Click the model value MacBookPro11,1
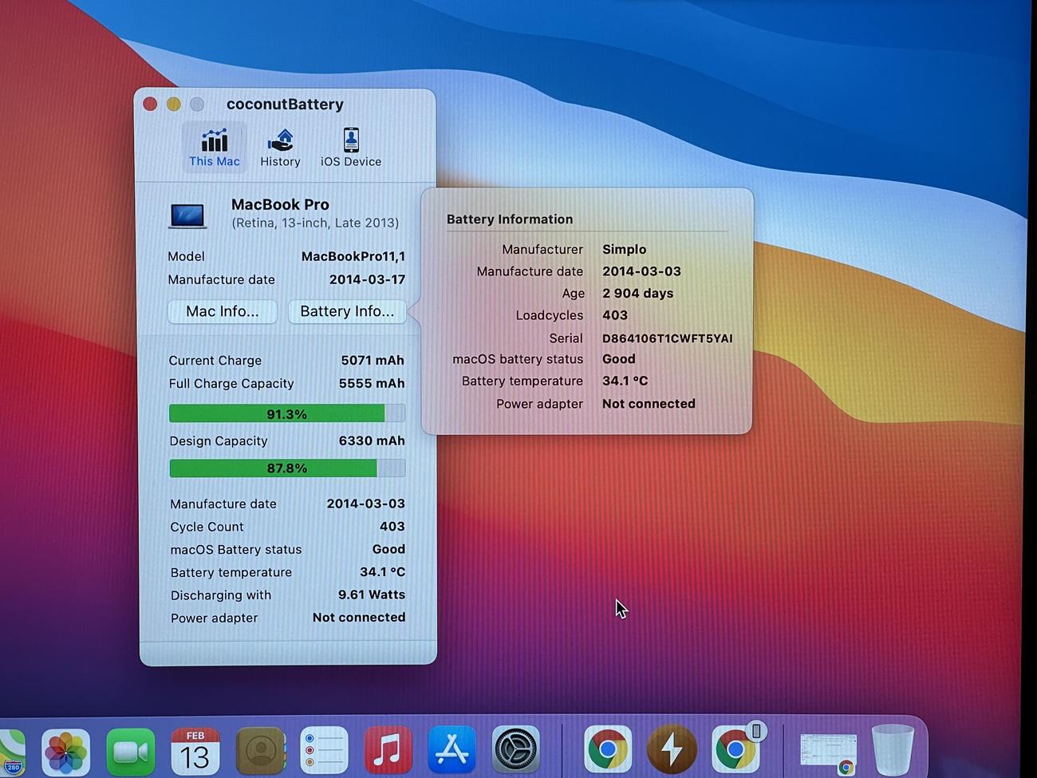1037x778 pixels. click(353, 256)
